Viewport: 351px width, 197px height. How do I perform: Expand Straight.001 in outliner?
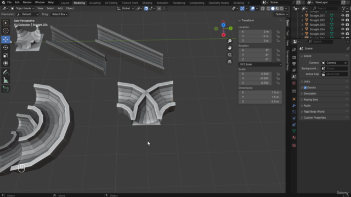(302, 16)
